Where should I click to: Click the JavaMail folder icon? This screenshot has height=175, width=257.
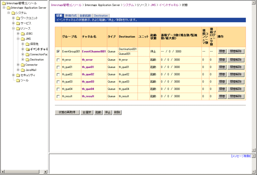click(23, 70)
